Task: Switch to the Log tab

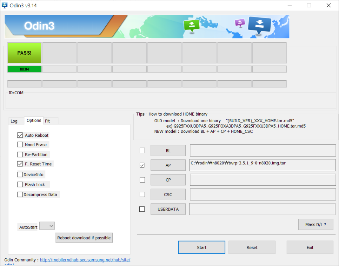Action: pyautogui.click(x=14, y=121)
